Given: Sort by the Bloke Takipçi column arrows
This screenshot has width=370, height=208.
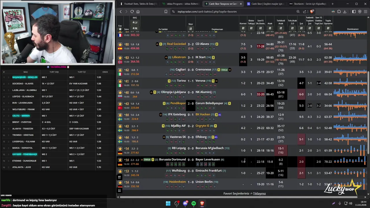Looking at the screenshot, I should (251, 28).
